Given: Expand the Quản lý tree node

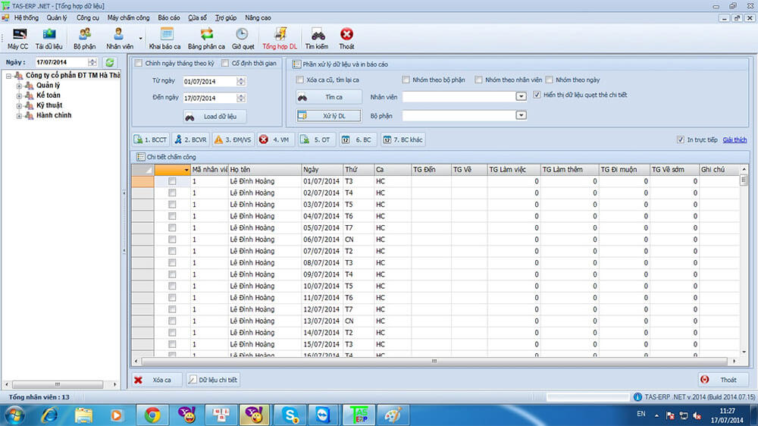Looking at the screenshot, I should [19, 86].
